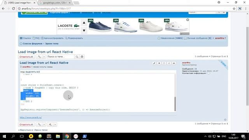Click the topic search magnifier button
This screenshot has height=140, width=249.
point(77,57)
